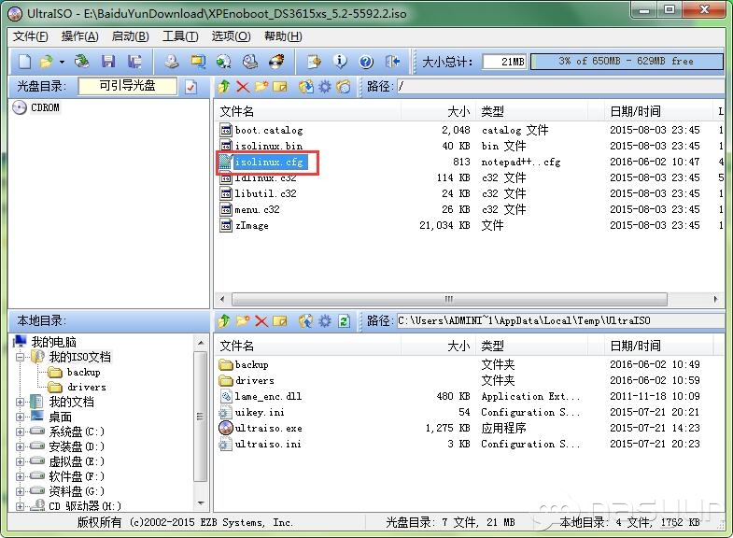
Task: Click the Open file folder icon
Action: [x=47, y=62]
